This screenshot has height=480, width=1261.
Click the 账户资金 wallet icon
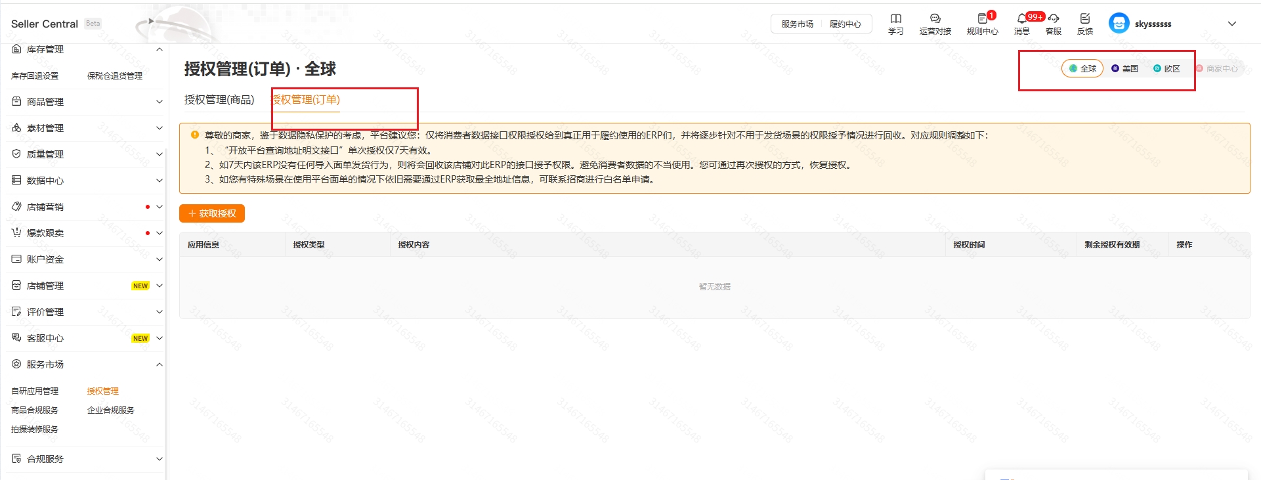click(16, 259)
